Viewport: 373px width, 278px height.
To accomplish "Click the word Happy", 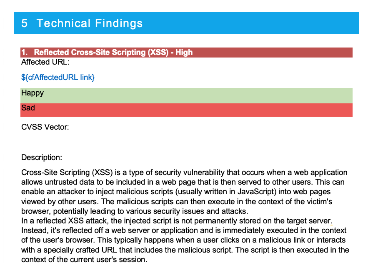I will (x=33, y=93).
